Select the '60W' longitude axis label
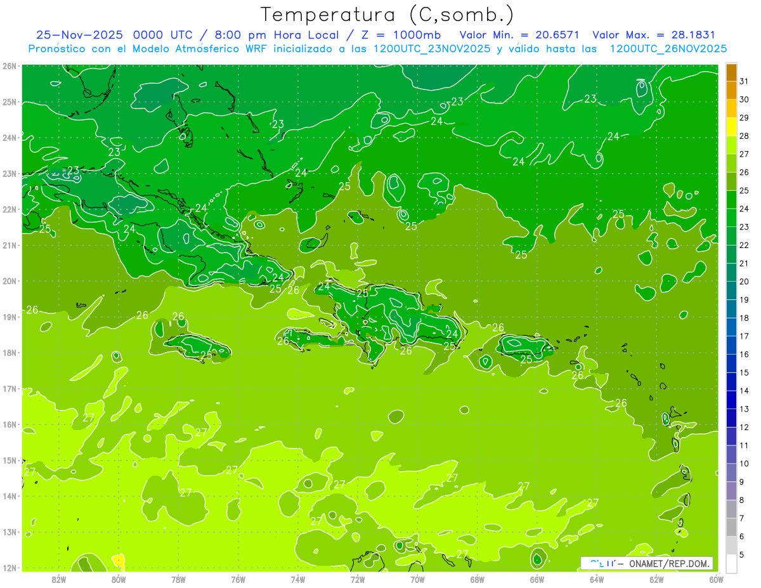The image size is (761, 588). click(x=716, y=578)
